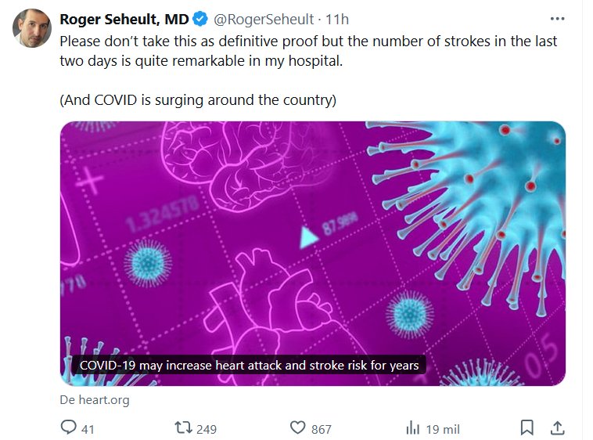Click the tweet text about strokes
593x440 pixels.
point(308,51)
